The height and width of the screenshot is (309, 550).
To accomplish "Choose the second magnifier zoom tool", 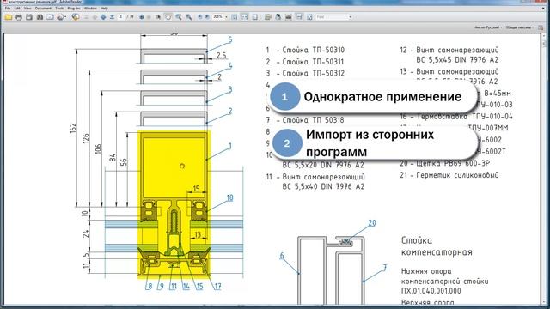I will [x=189, y=17].
